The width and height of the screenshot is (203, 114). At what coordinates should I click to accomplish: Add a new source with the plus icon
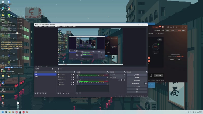coord(58,93)
